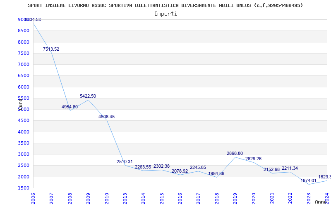Click the 2019 x-axis year label
This screenshot has height=206, width=331.
coord(235,198)
